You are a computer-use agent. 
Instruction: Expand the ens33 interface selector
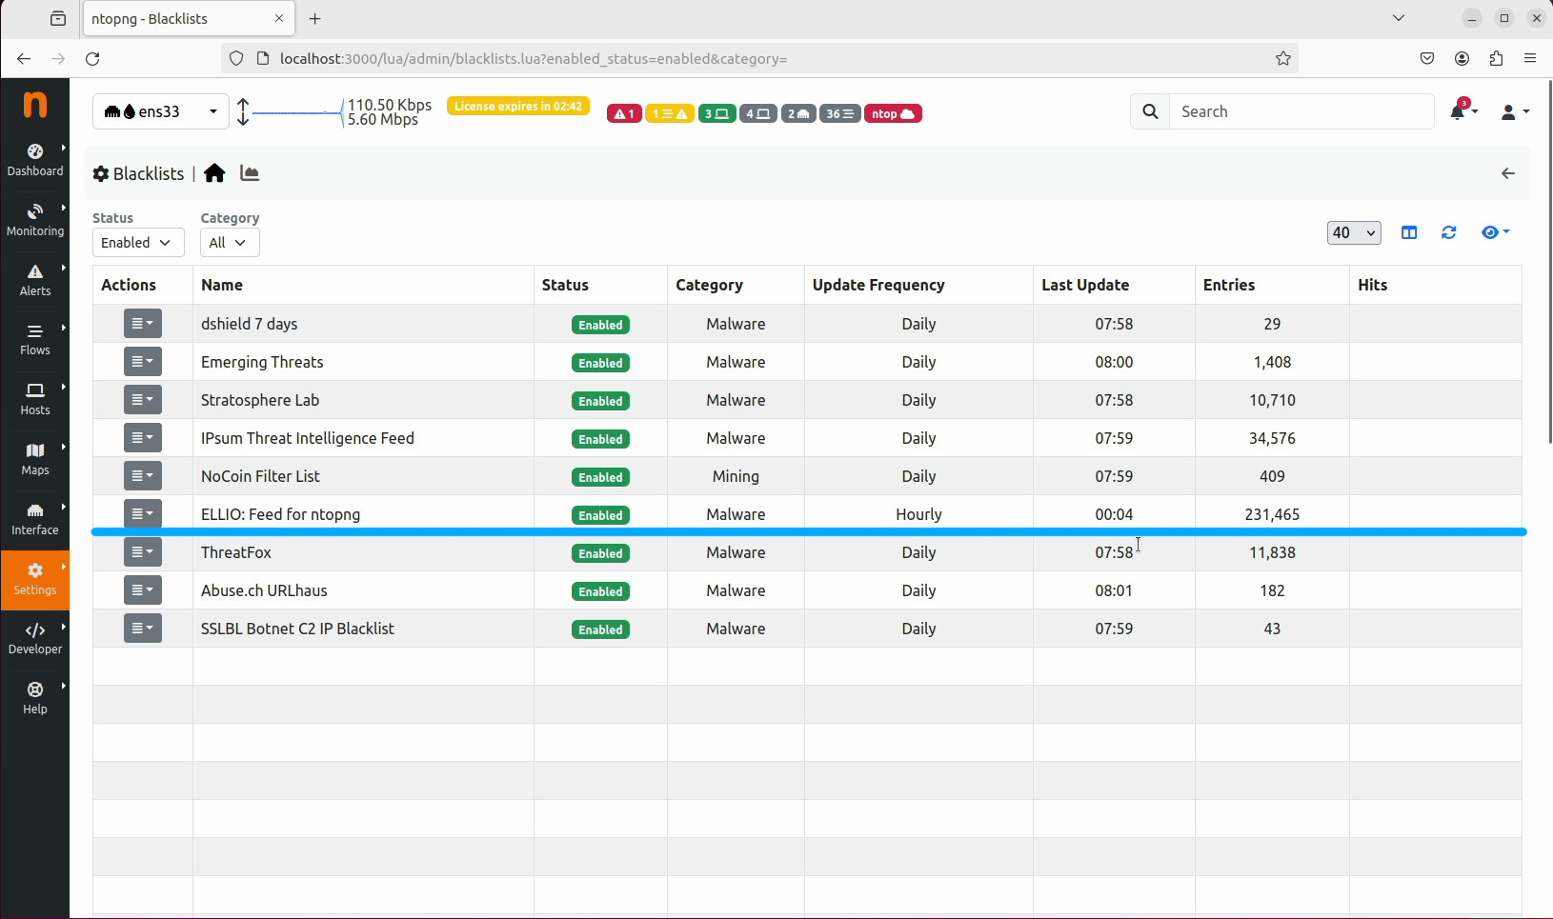[x=160, y=111]
